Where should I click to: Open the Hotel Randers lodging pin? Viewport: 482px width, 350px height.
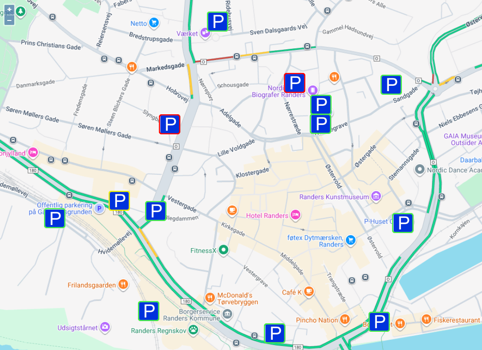296,214
